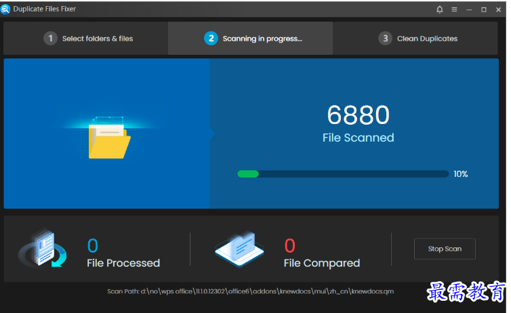511x313 pixels.
Task: Click the File Processed label
Action: point(123,263)
